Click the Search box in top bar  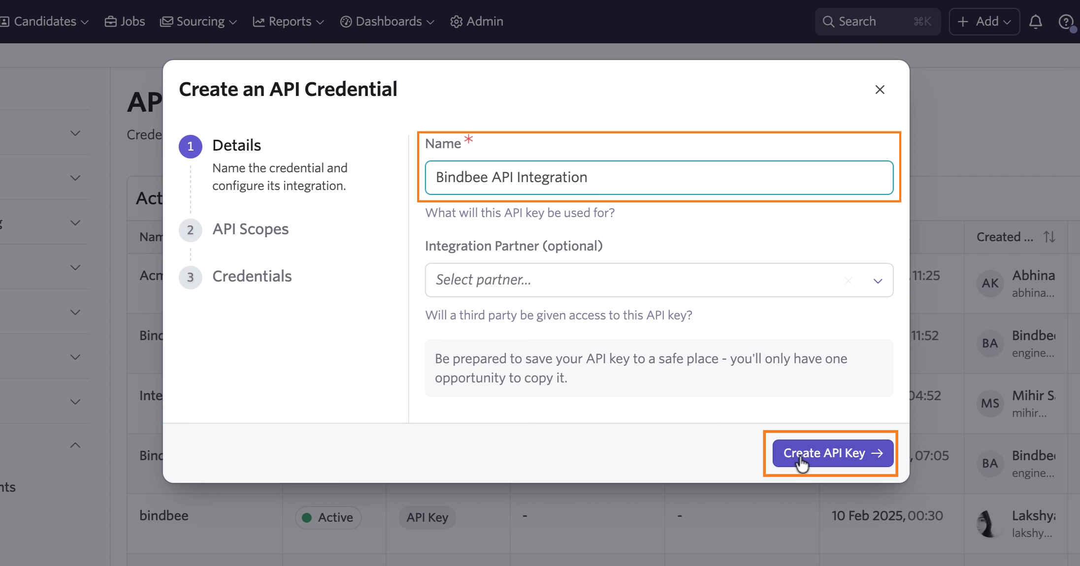pyautogui.click(x=878, y=22)
